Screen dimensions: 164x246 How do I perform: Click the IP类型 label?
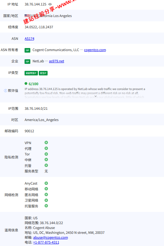[13, 73]
